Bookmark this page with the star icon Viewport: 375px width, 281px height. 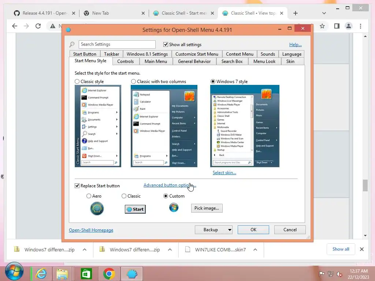coord(322,26)
